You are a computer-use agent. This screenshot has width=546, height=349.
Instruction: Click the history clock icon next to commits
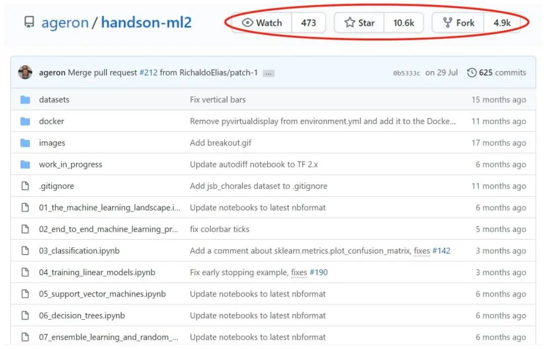point(472,73)
